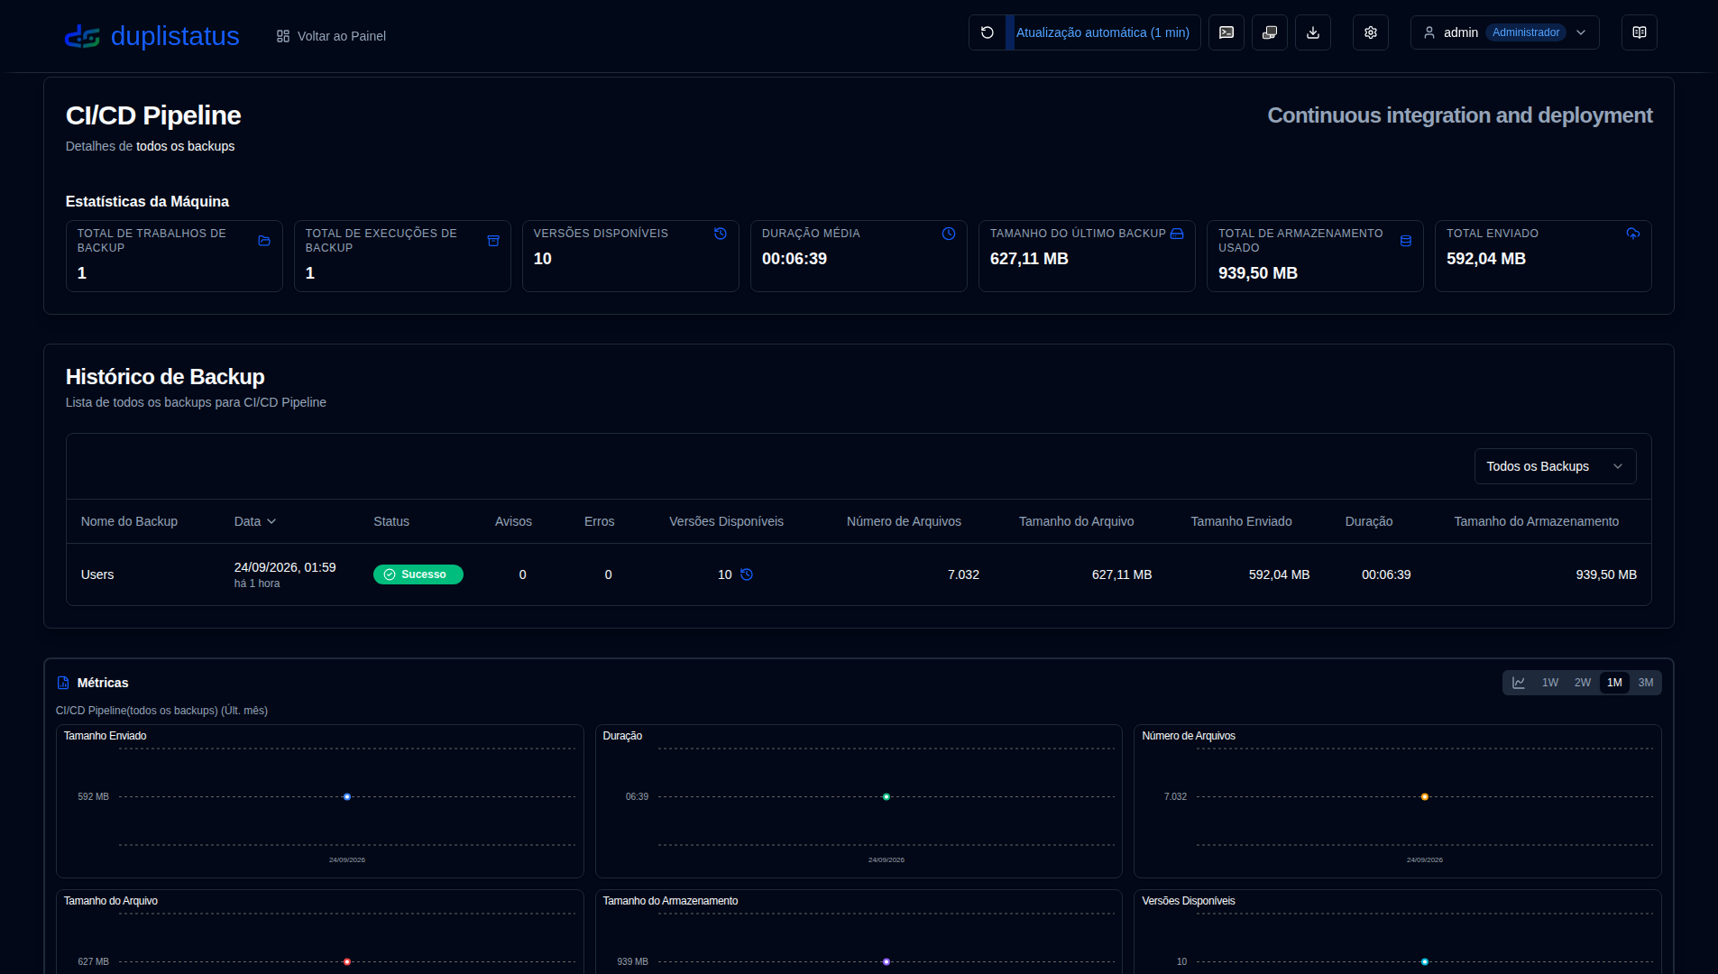Viewport: 1718px width, 974px height.
Task: Click archive icon in Total de Execuções card
Action: [493, 241]
